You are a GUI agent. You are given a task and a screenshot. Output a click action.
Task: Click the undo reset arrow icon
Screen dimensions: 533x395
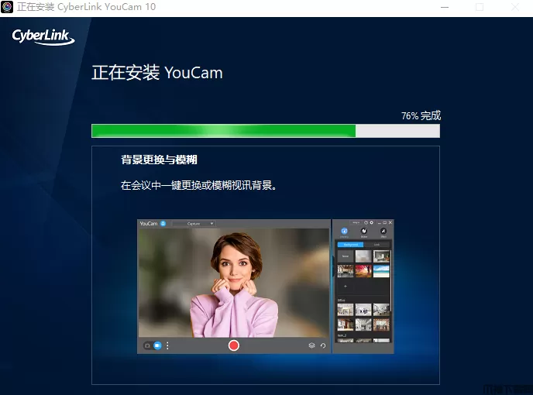click(x=323, y=345)
